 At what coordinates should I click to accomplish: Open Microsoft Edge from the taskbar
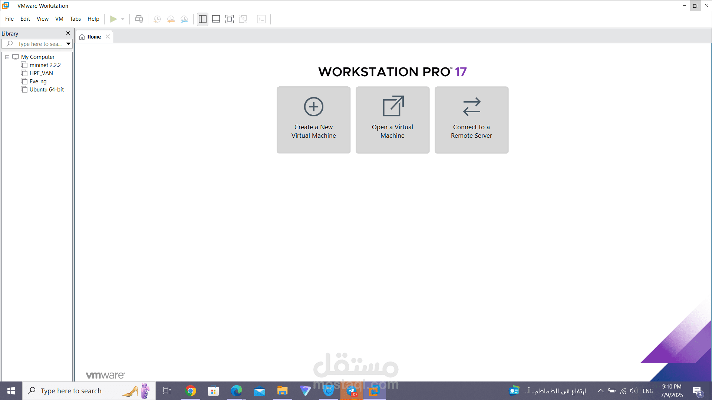click(236, 391)
